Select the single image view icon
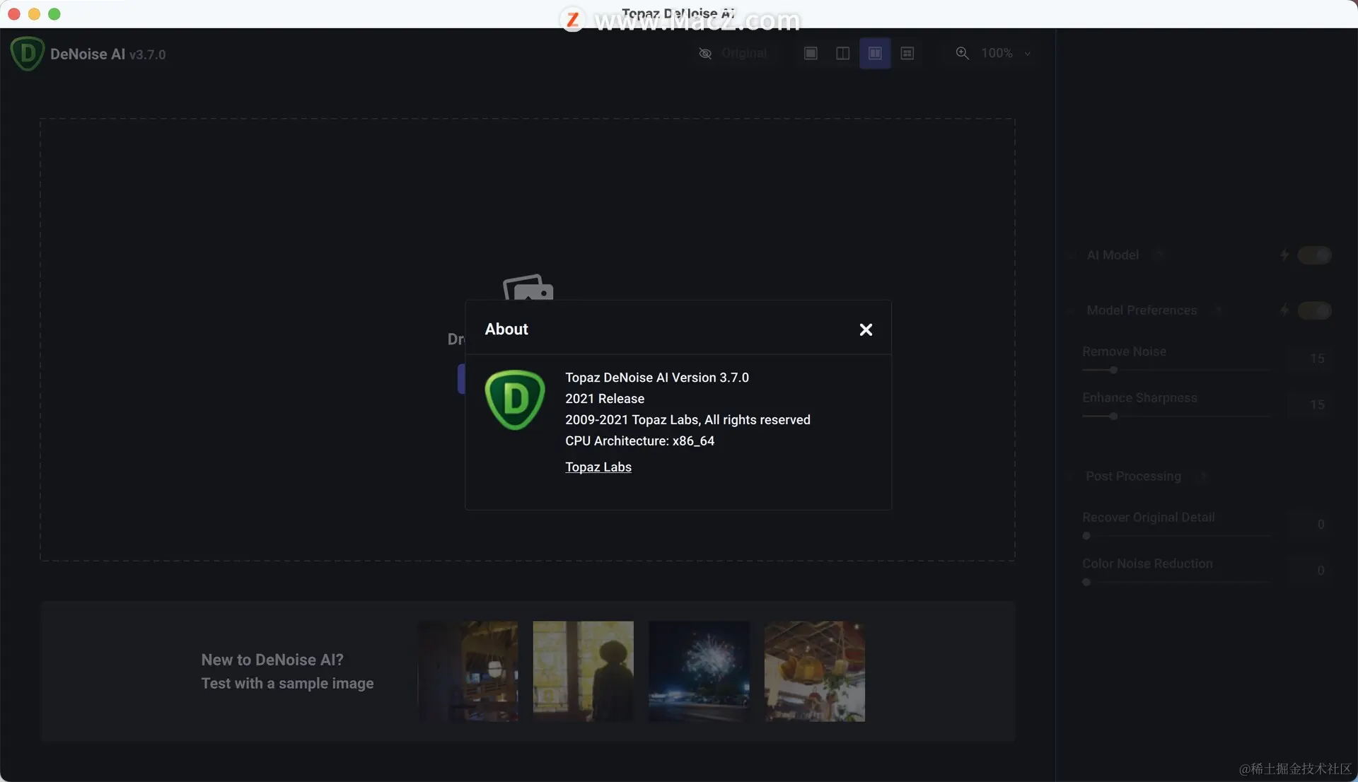The image size is (1358, 782). 811,53
